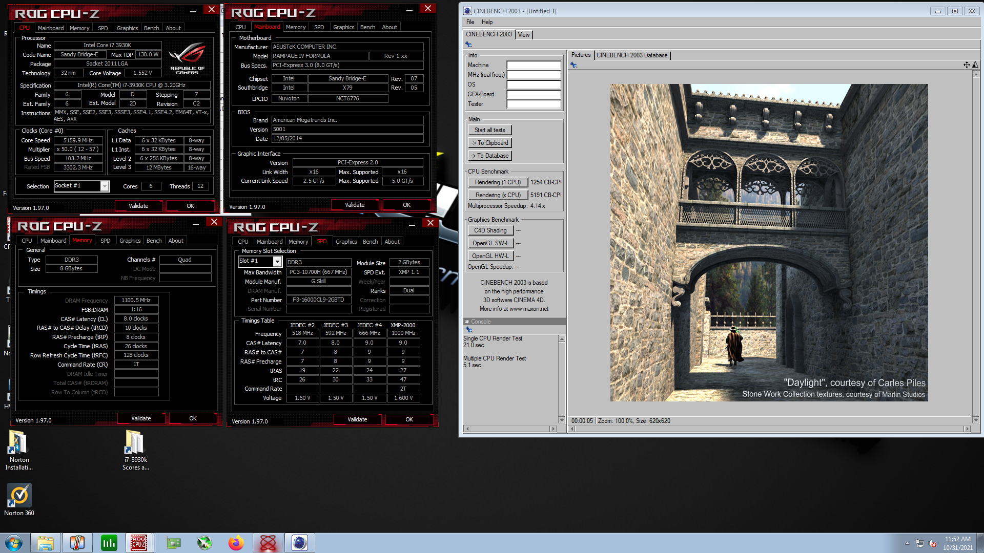This screenshot has height=553, width=984.
Task: Open the Bench tab in the CPU window
Action: click(x=151, y=28)
